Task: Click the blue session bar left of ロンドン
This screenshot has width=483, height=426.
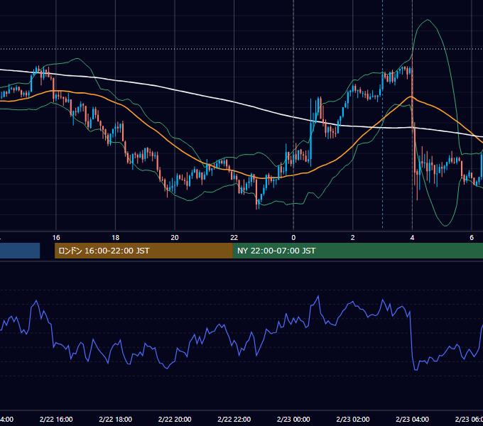Action: [20, 251]
